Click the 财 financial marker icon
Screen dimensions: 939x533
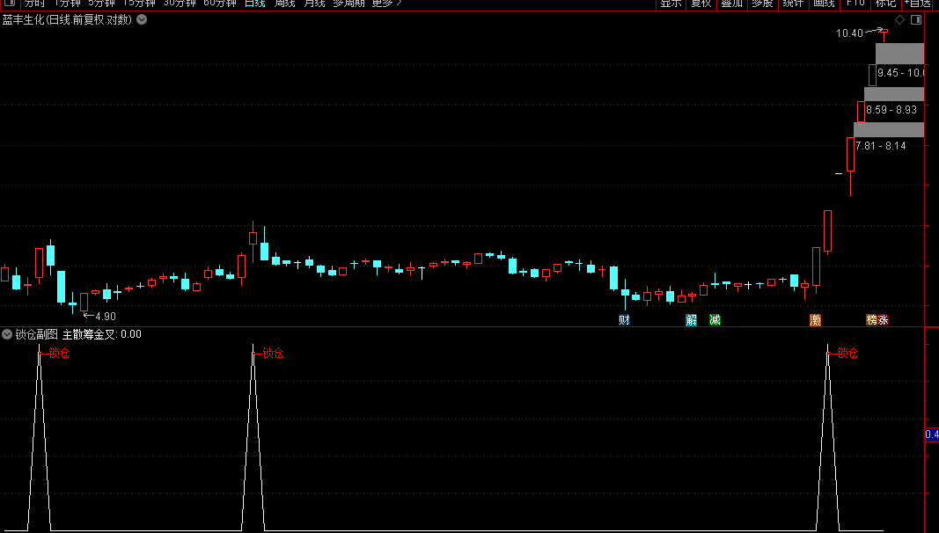tap(624, 320)
